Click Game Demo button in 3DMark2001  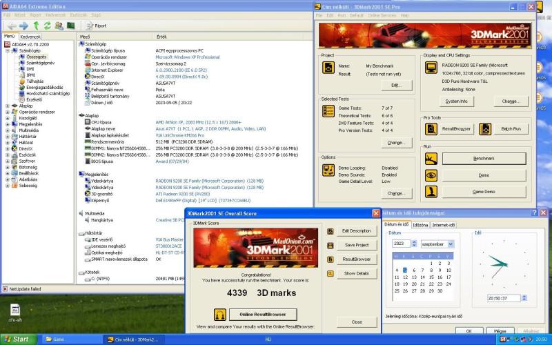[x=484, y=192]
